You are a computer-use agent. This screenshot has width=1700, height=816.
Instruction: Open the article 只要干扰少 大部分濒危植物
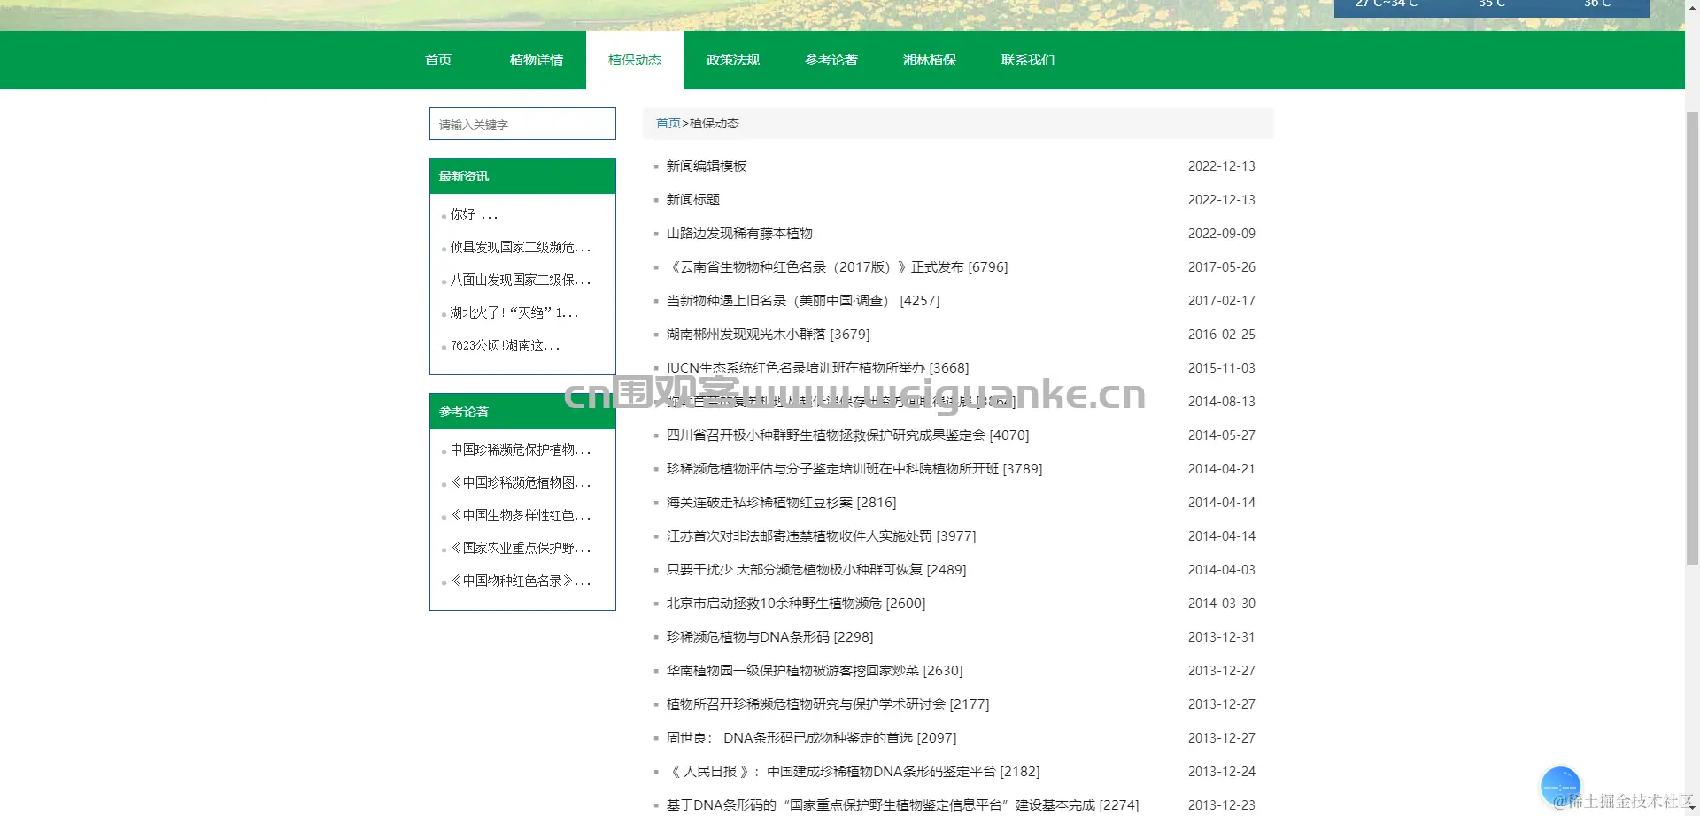click(816, 570)
